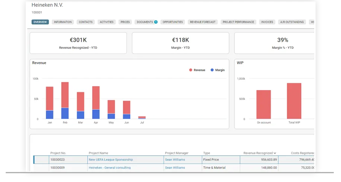
Task: Click the 796,669.40 costs value
Action: pos(307,160)
